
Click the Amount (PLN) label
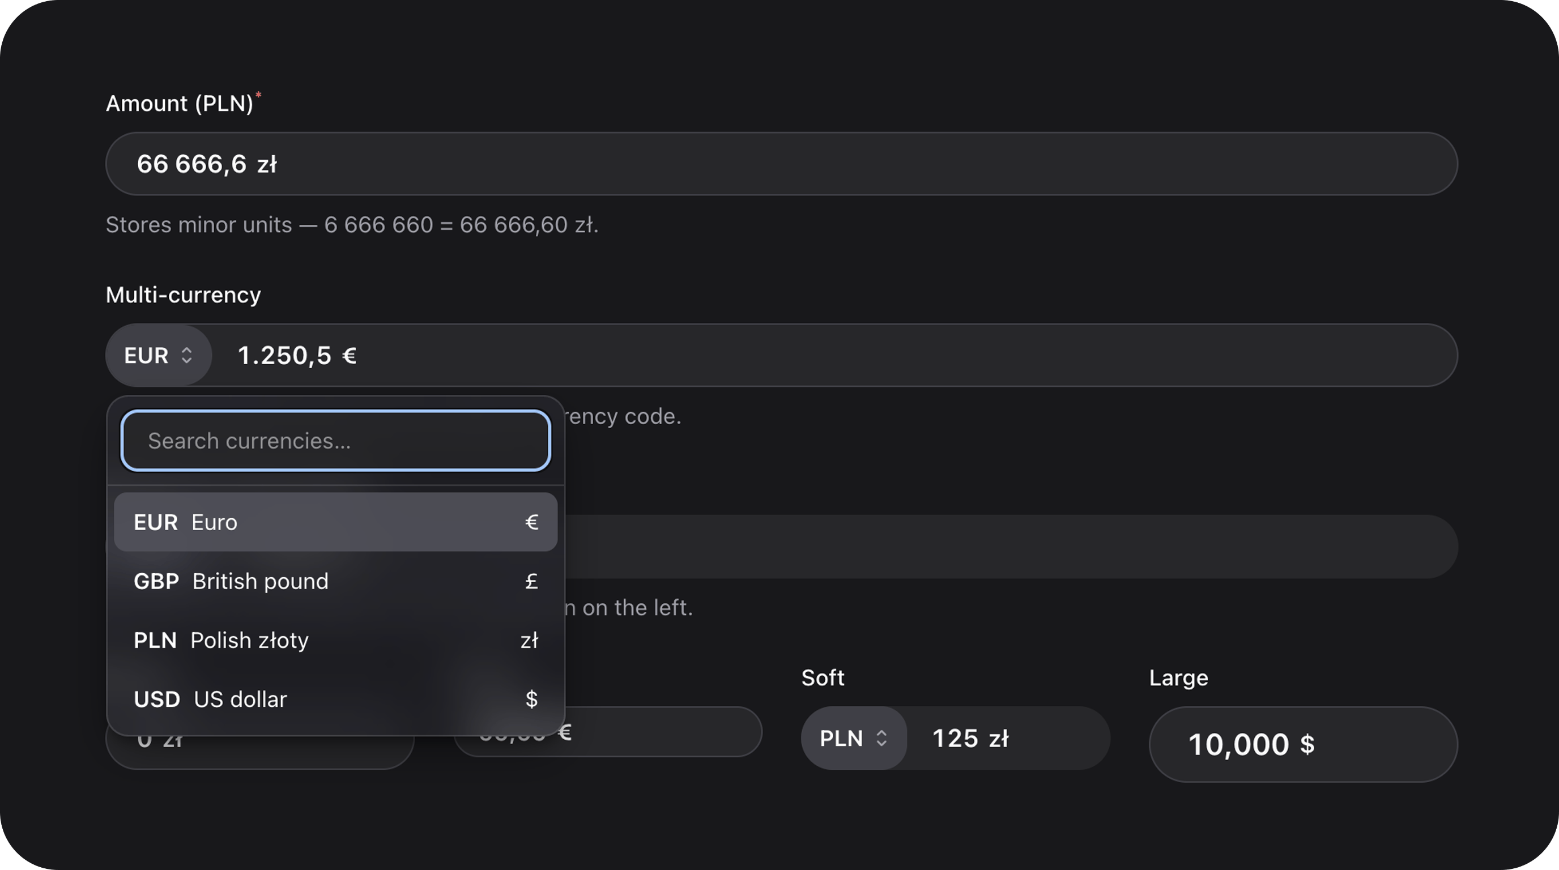click(180, 104)
